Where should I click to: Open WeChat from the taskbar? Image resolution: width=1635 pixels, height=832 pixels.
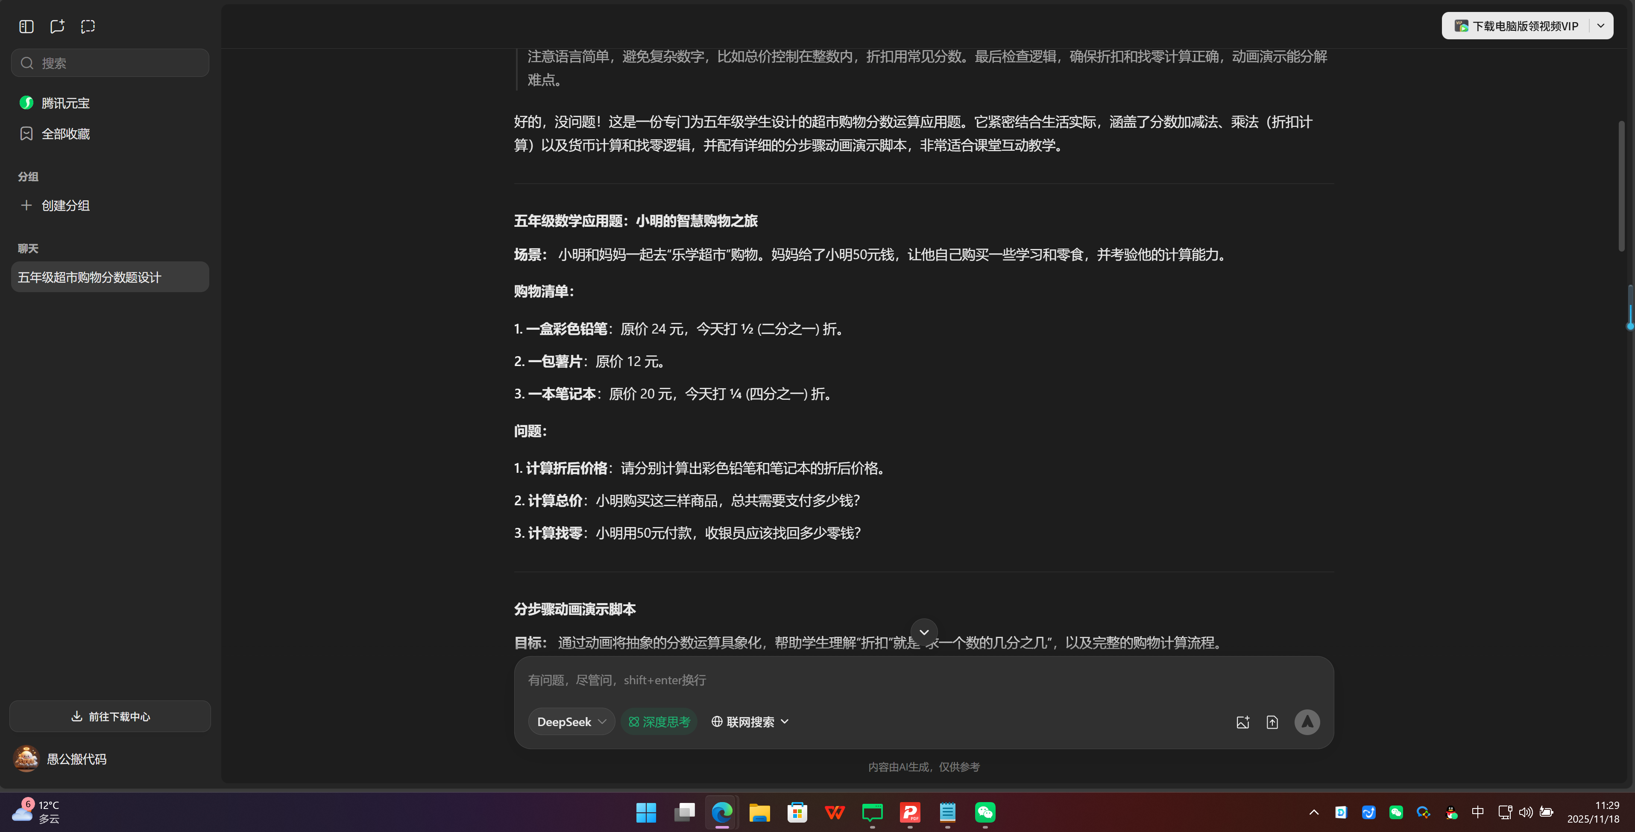coord(985,813)
